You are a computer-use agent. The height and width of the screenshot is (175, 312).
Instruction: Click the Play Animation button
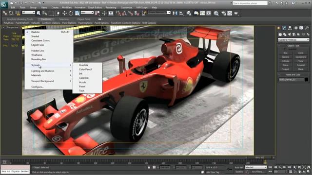tap(279, 167)
